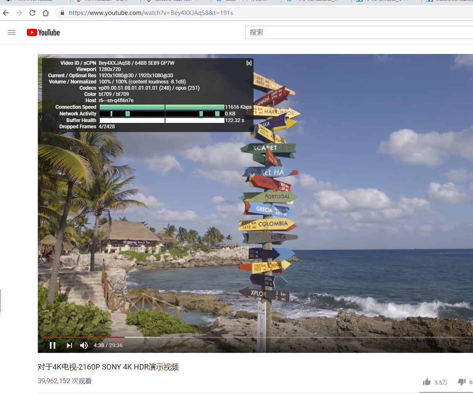This screenshot has height=394, width=473.
Task: Open the browser home page icon
Action: (x=46, y=13)
